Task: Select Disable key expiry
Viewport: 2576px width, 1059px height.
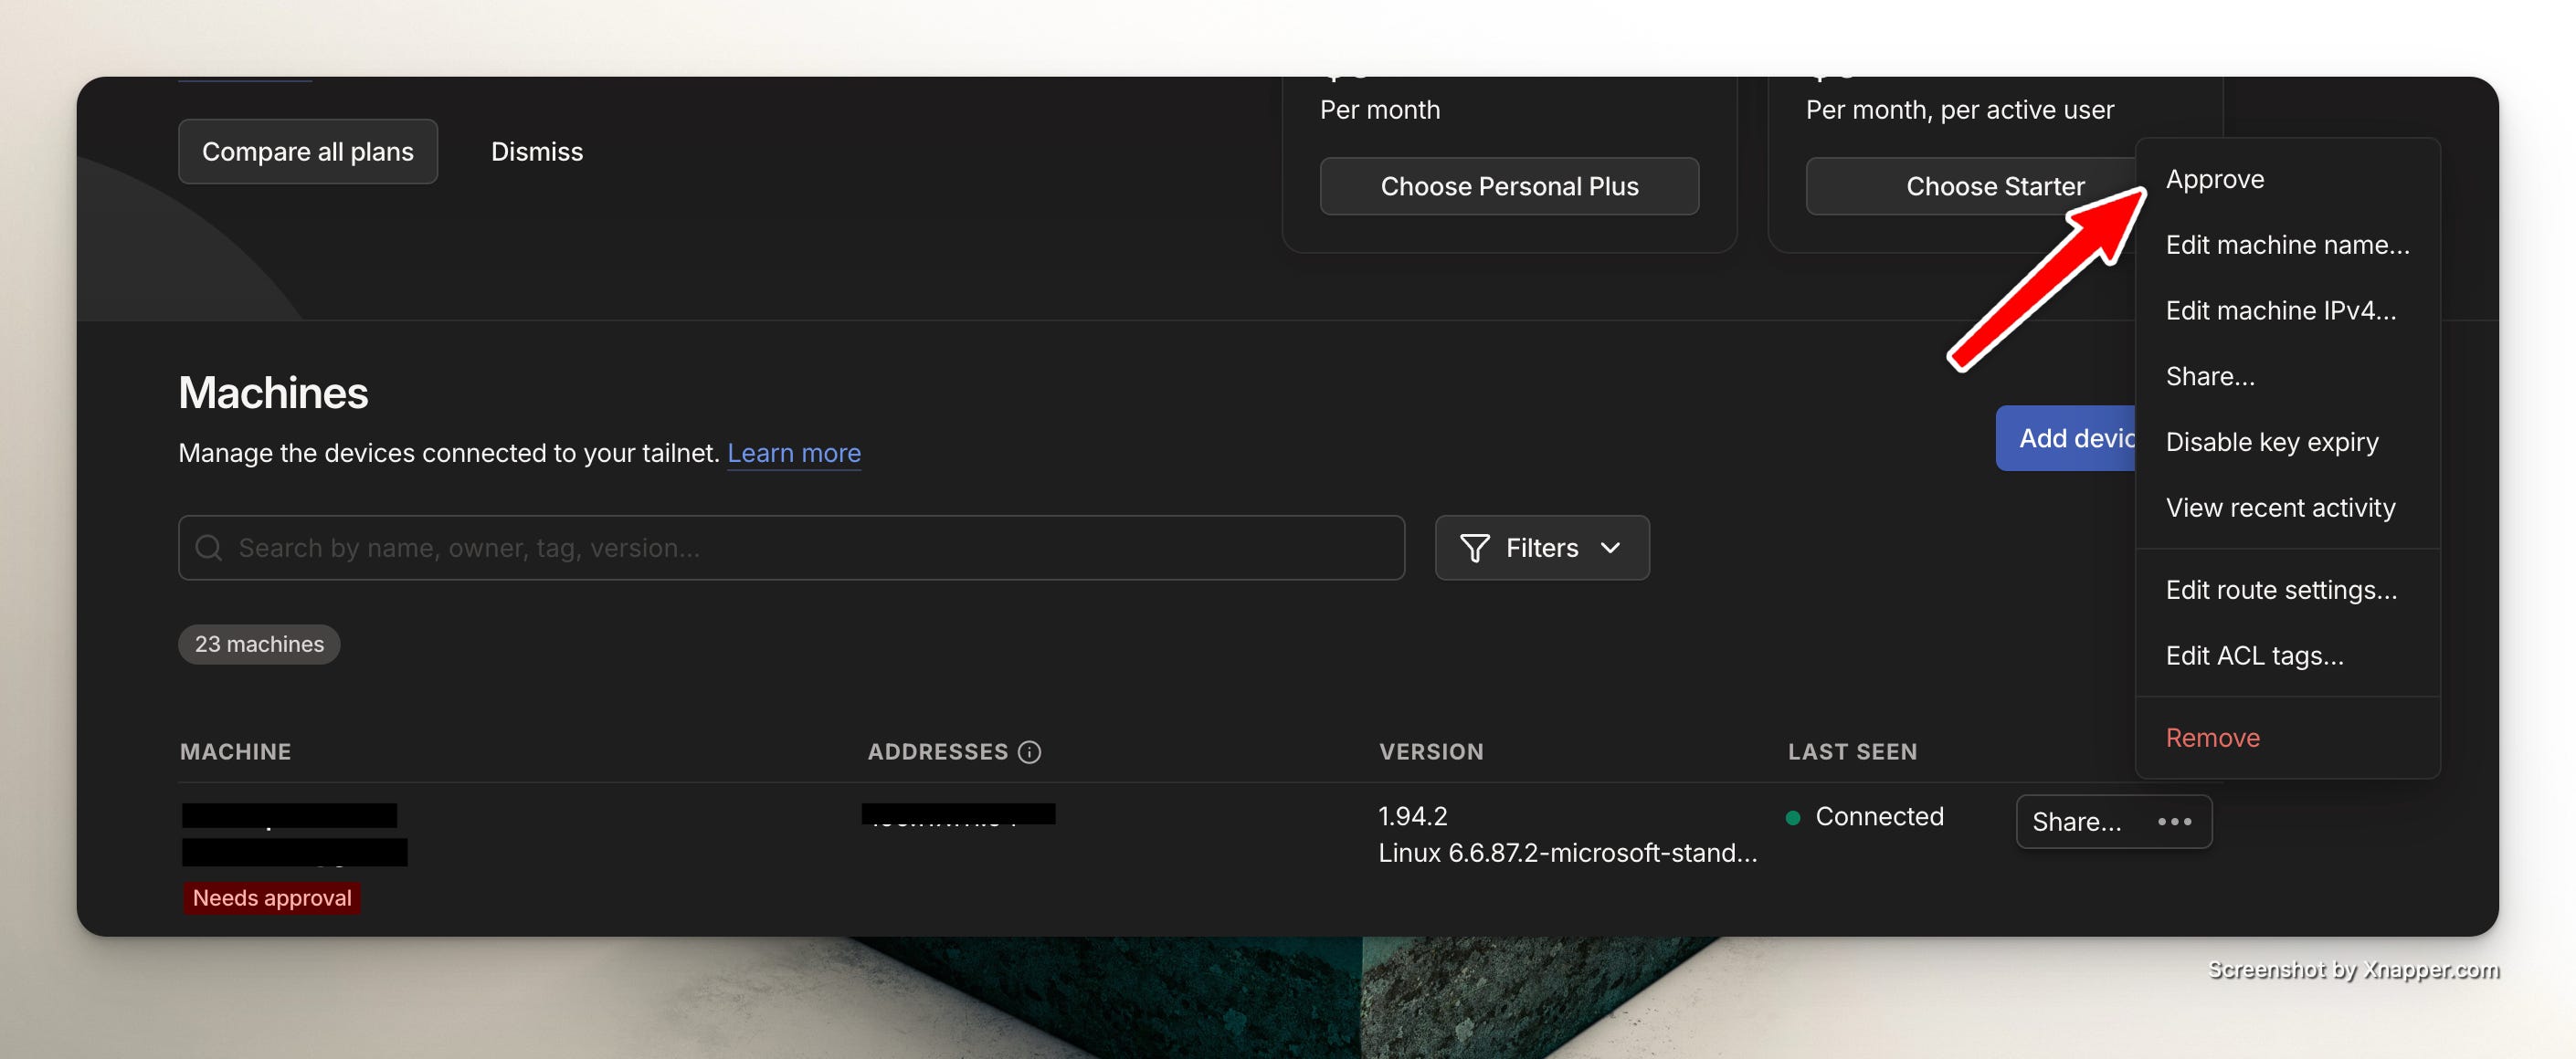Action: click(x=2271, y=442)
